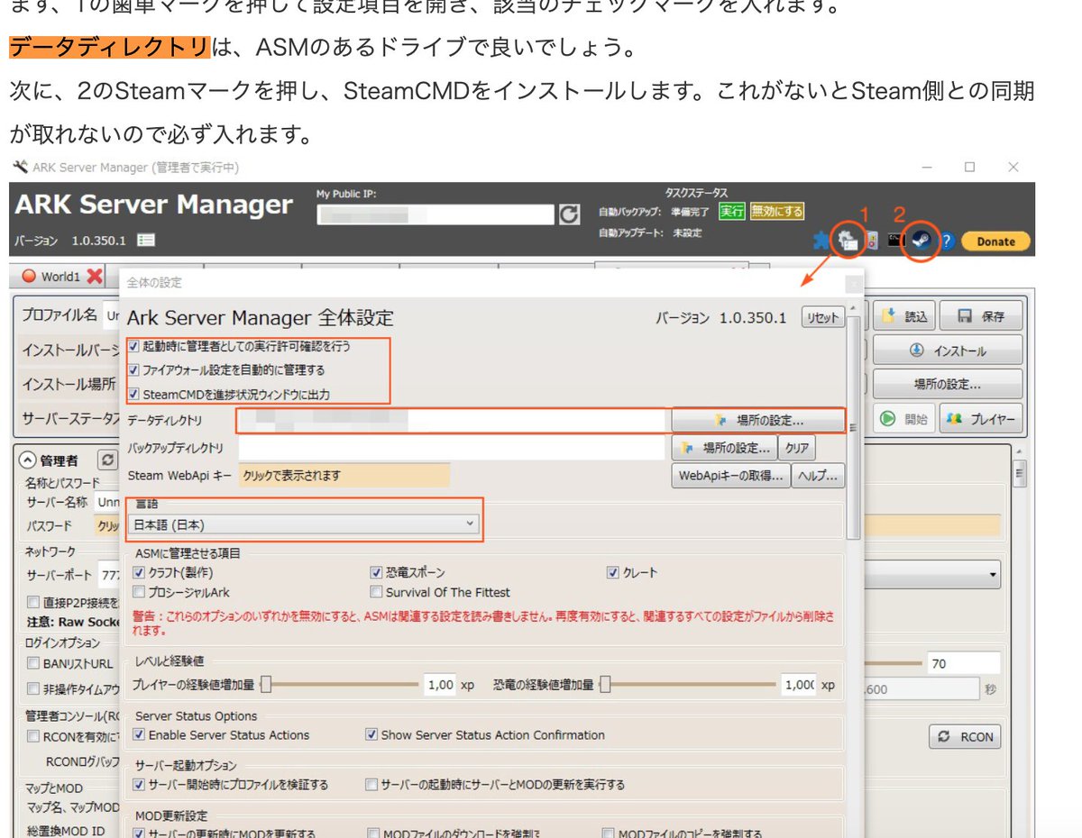Screen dimensions: 1082x838
Task: Toggle 起動時に管理者としての実行許可確認を行う checkbox
Action: point(134,346)
